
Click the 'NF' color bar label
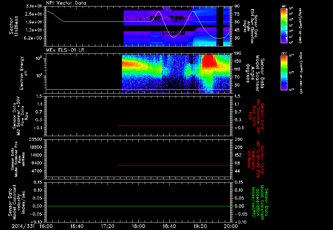[x=284, y=6]
